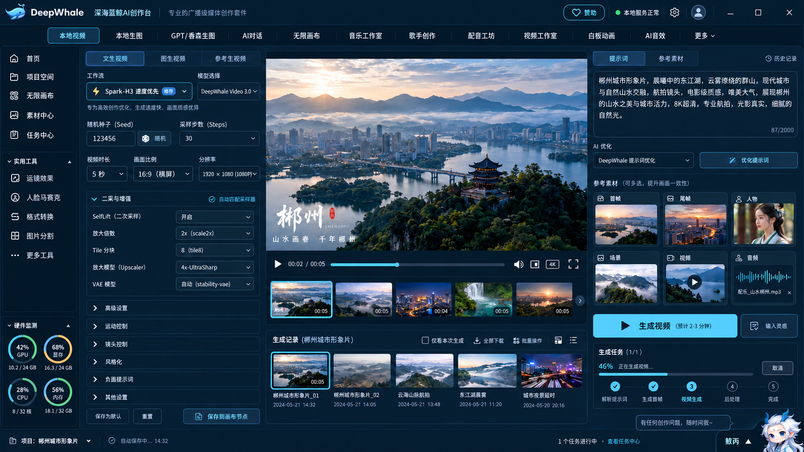Remove the 配乐_山水郴州.mp3 audio reference
804x452 pixels.
coord(789,293)
